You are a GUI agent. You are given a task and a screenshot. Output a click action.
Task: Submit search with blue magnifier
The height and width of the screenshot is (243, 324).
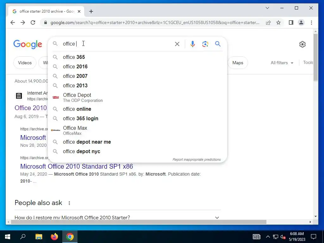(x=218, y=44)
